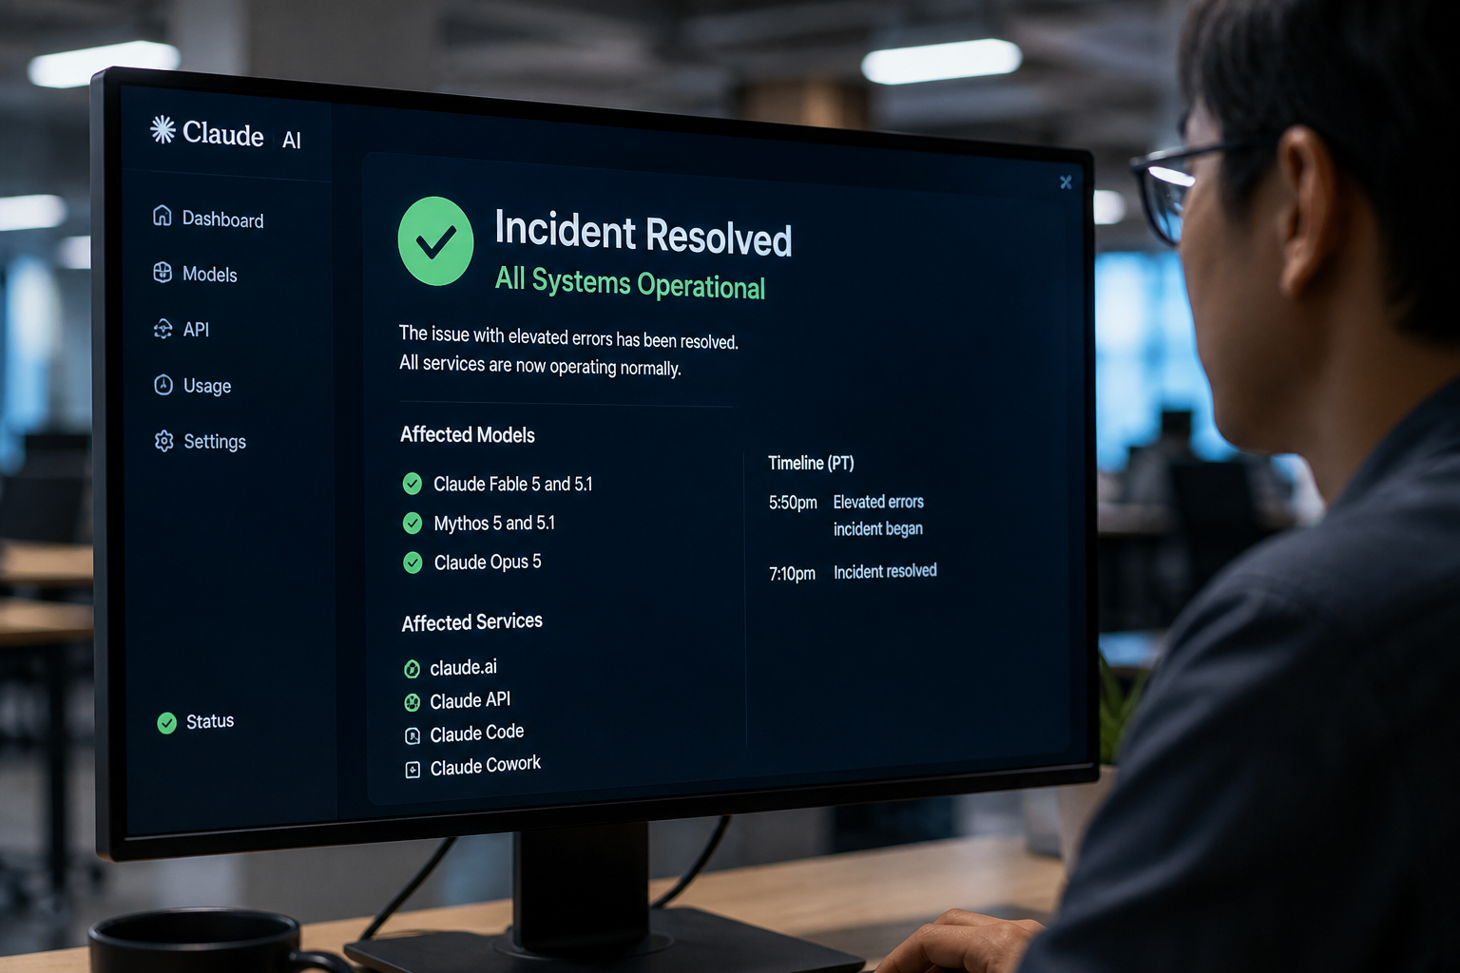Click the Claude Code service icon
This screenshot has height=973, width=1460.
click(413, 735)
